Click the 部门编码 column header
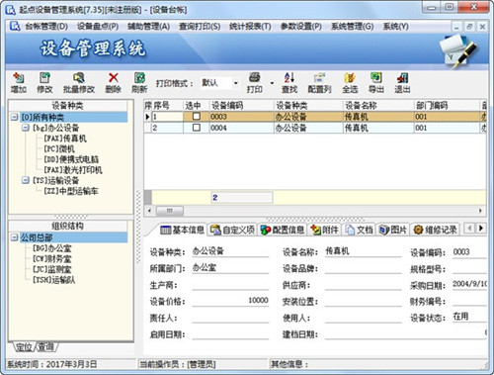Image resolution: width=494 pixels, height=375 pixels. [x=447, y=106]
